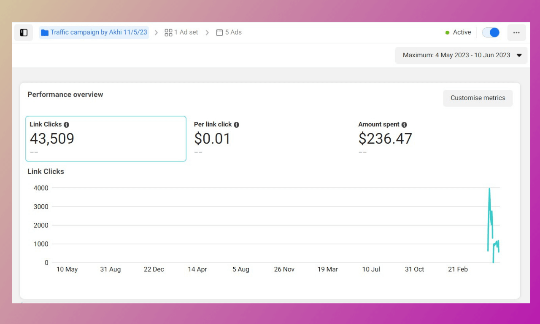Click the date range dropdown arrow
Image resolution: width=540 pixels, height=324 pixels.
[519, 55]
